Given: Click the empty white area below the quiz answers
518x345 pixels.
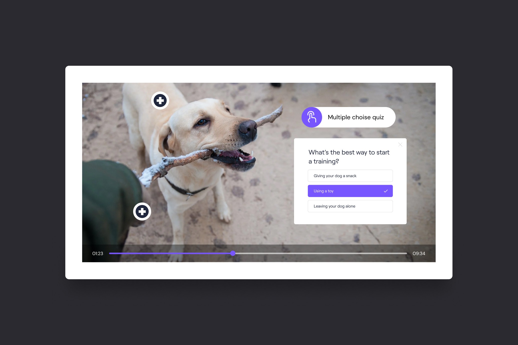Looking at the screenshot, I should tap(350, 218).
